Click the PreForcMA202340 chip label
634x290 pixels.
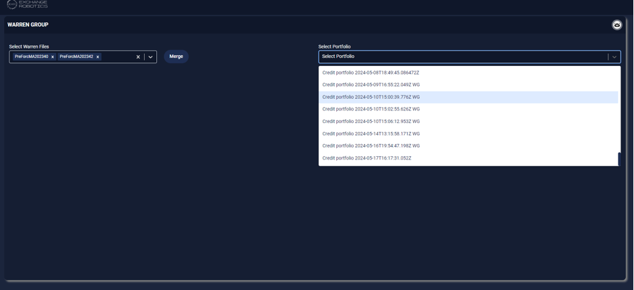32,57
